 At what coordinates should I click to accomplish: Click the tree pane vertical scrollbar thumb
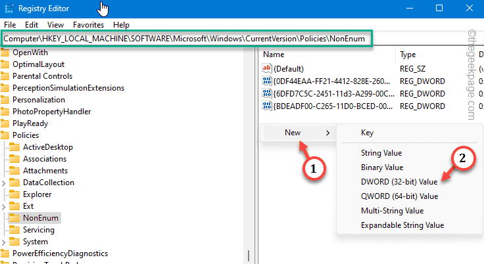click(x=248, y=255)
